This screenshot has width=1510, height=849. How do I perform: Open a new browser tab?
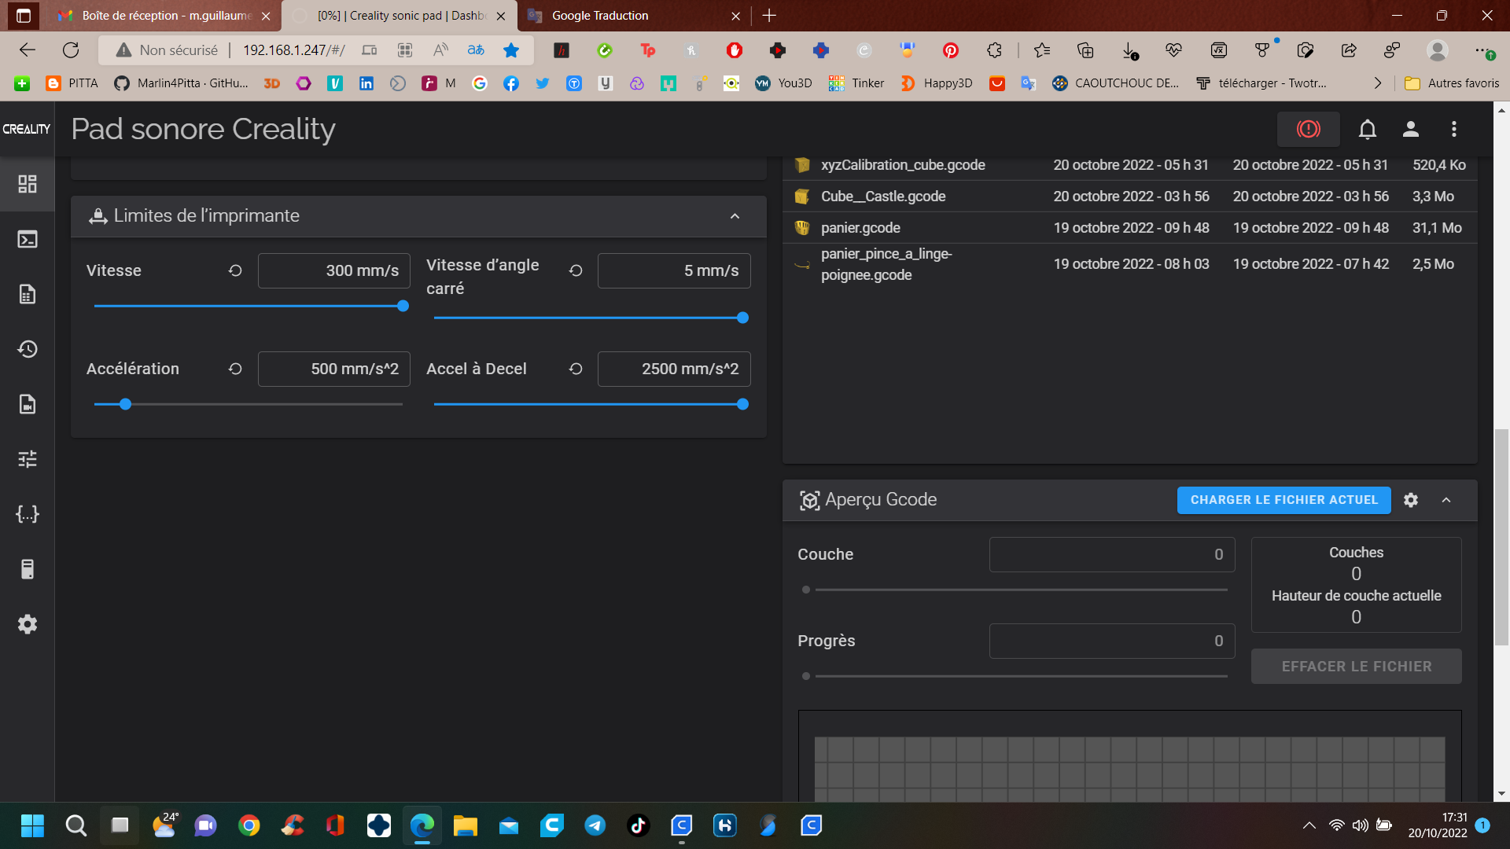tap(769, 16)
